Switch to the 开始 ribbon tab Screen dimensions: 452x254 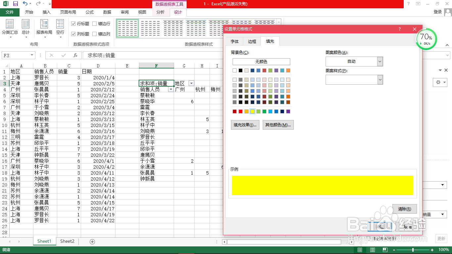tap(29, 12)
